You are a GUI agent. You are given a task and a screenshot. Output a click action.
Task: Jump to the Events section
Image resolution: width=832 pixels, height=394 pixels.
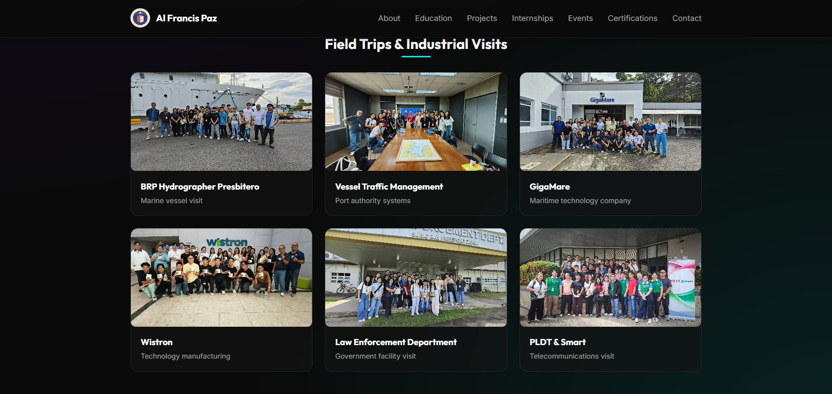click(x=580, y=18)
